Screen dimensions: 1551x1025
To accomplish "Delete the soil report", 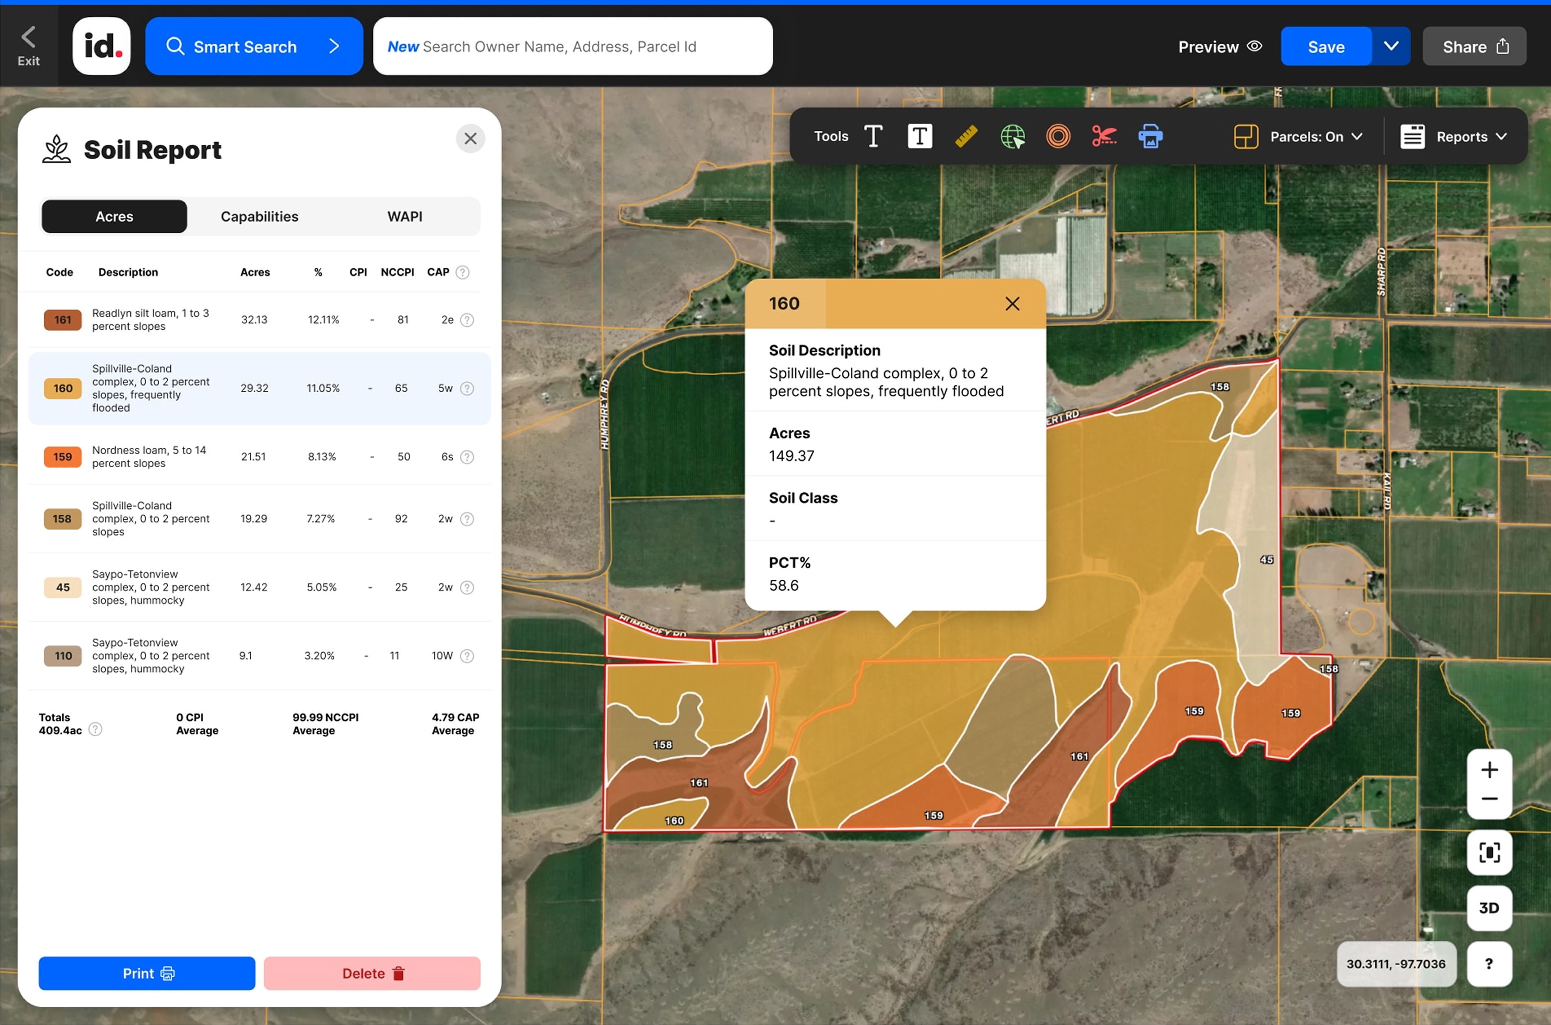I will (372, 973).
